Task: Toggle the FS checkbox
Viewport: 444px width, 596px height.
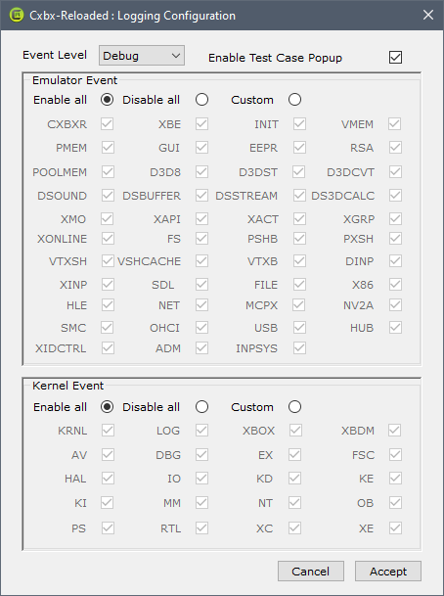Action: (x=201, y=239)
